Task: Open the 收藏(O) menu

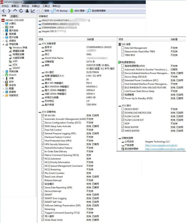Action: [36, 6]
